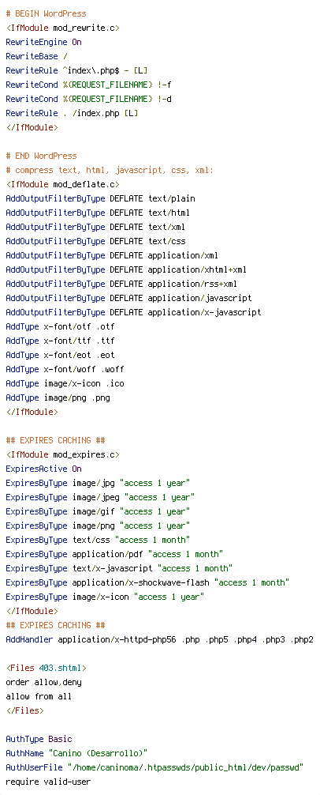The width and height of the screenshot is (320, 795).
Task: Click the AddHandler application/x-httpd-php56 line
Action: [x=160, y=639]
